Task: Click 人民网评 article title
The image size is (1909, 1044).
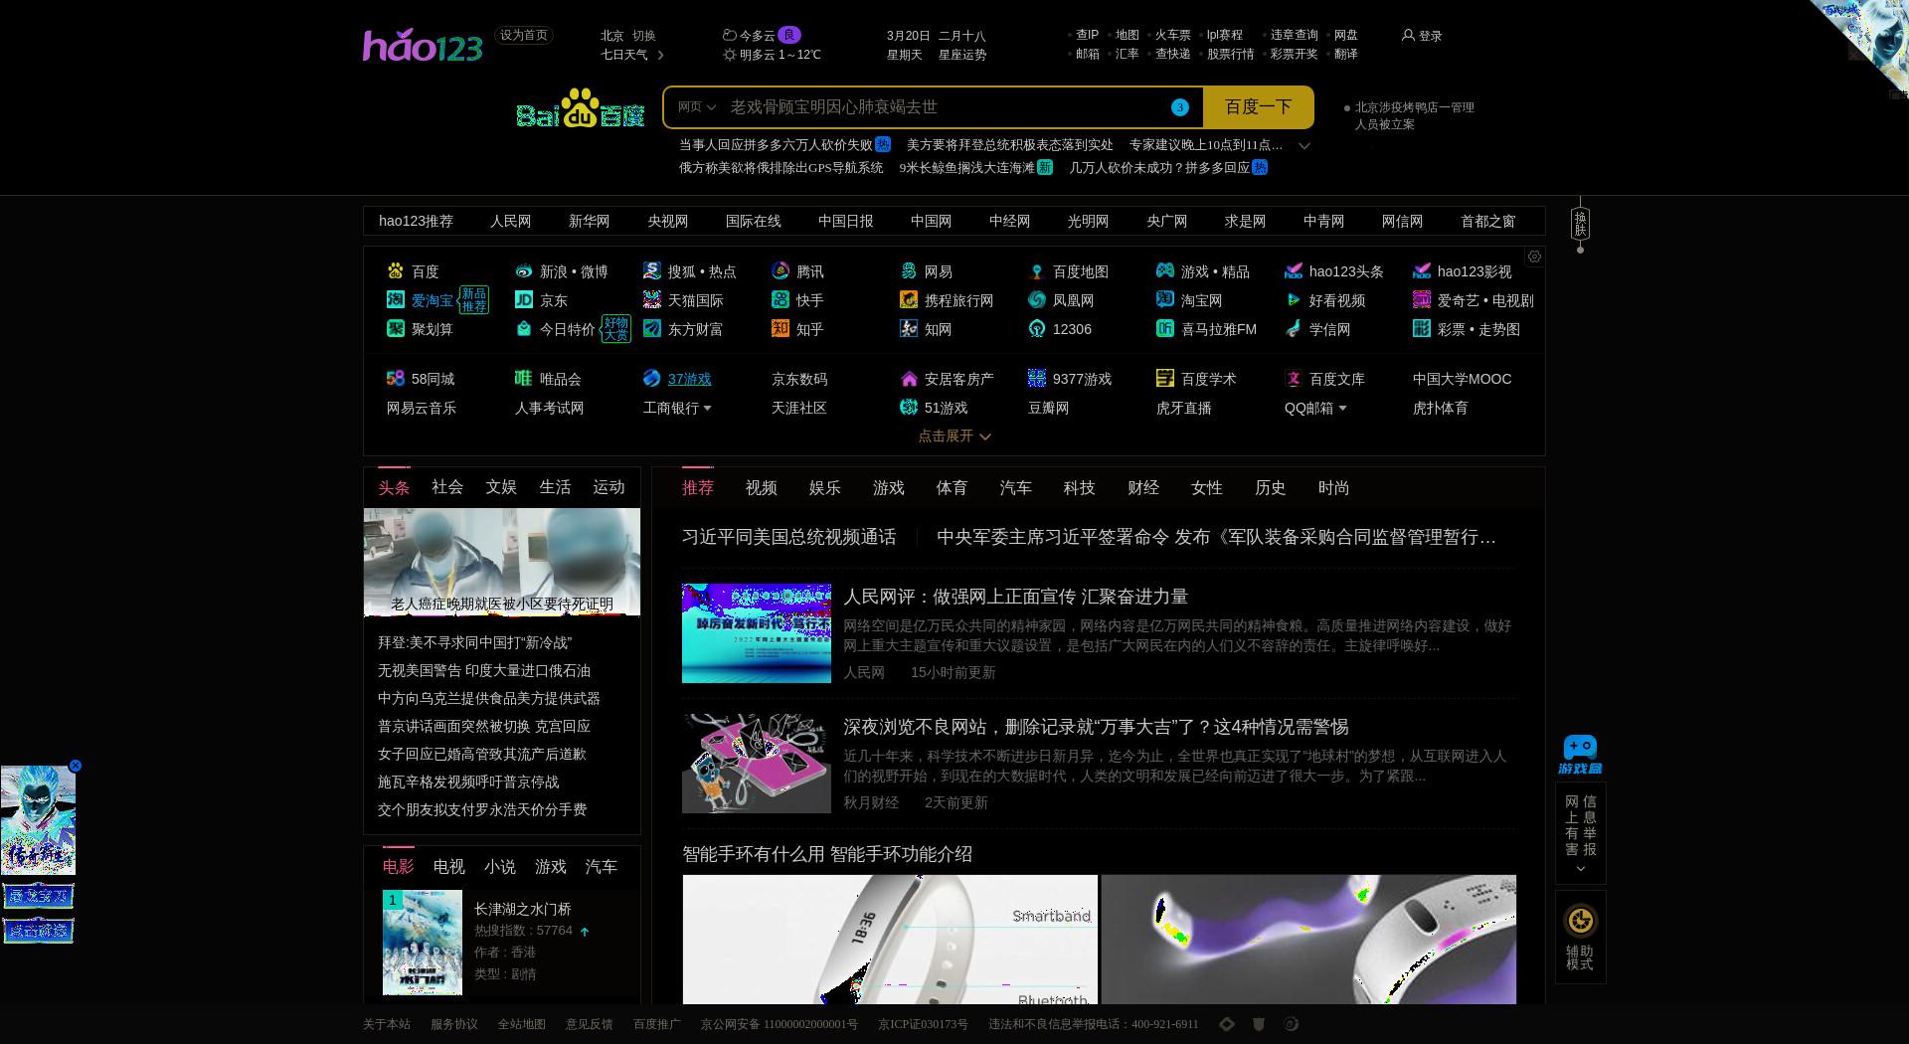Action: pyautogui.click(x=1015, y=597)
